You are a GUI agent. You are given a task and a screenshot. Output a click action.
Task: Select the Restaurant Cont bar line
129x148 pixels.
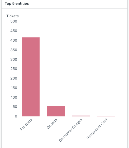pyautogui.click(x=106, y=116)
